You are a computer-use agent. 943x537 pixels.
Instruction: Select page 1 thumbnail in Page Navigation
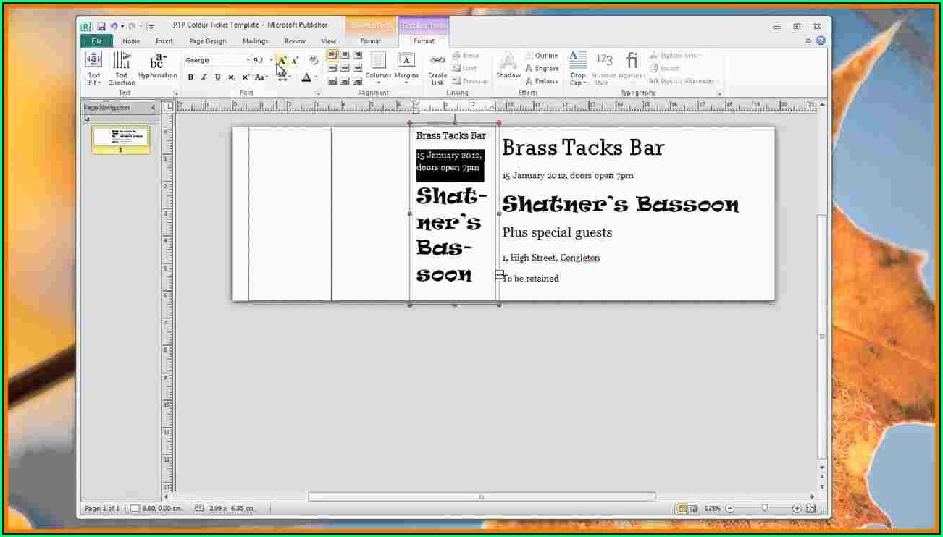point(120,138)
